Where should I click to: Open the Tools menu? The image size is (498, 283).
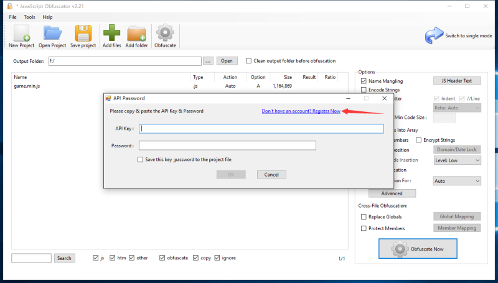pyautogui.click(x=29, y=17)
